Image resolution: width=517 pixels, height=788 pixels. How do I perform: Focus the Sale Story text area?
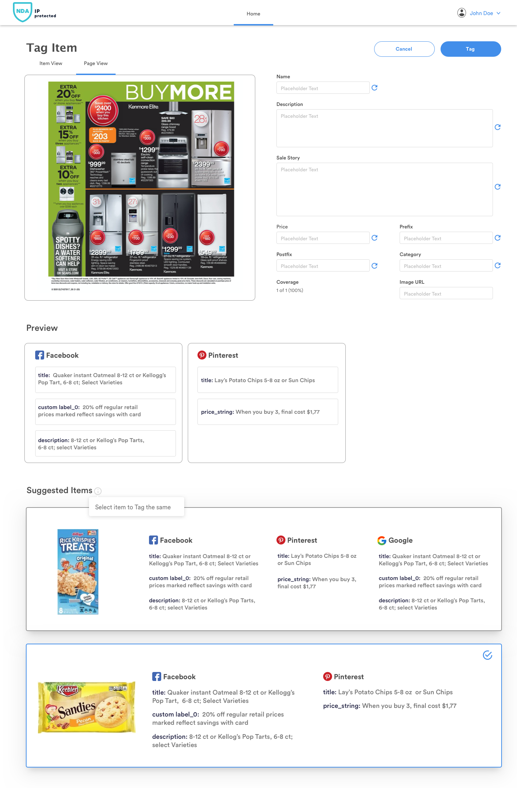coord(385,190)
